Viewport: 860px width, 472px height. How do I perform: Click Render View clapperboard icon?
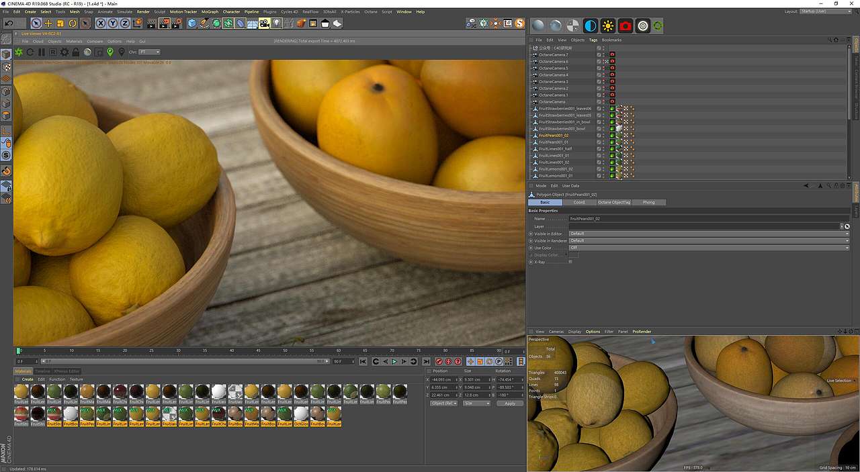(152, 23)
